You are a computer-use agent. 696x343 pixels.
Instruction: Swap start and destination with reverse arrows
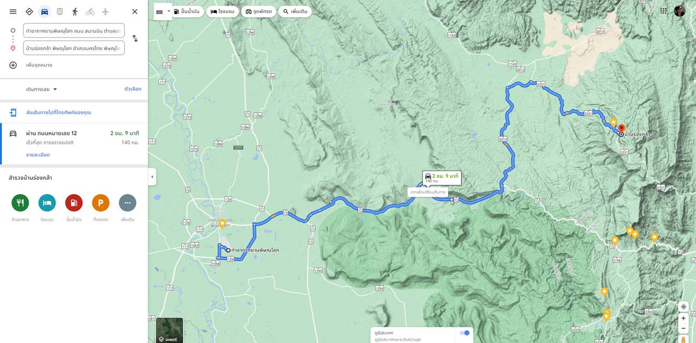135,39
